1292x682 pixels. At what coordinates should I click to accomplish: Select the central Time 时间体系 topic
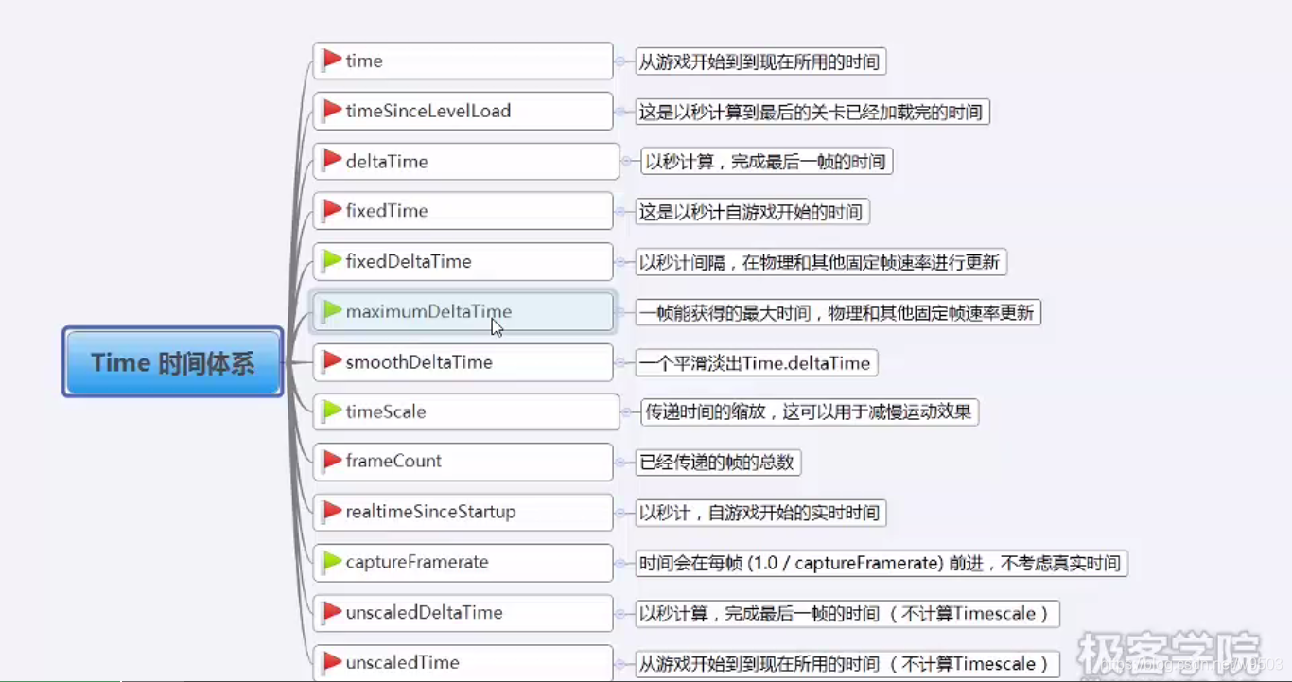tap(173, 362)
